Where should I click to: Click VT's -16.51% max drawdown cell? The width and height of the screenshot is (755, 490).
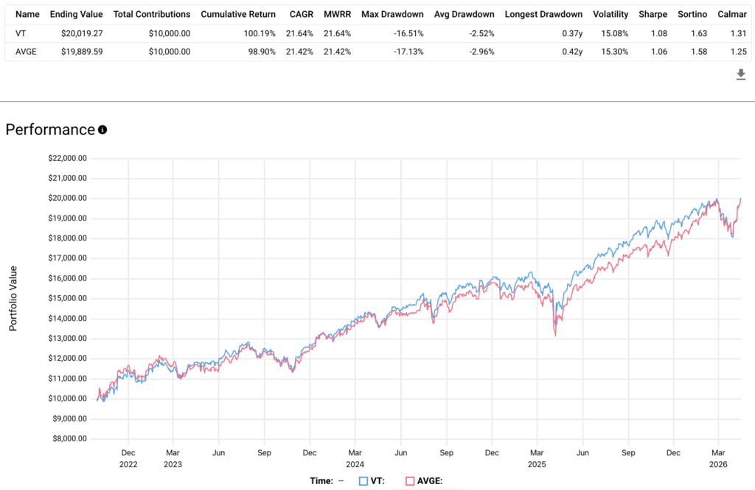[x=408, y=34]
